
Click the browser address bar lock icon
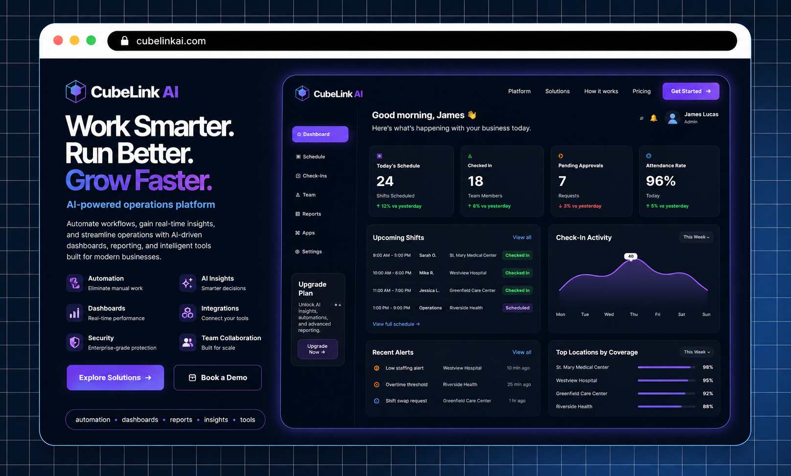pyautogui.click(x=125, y=41)
